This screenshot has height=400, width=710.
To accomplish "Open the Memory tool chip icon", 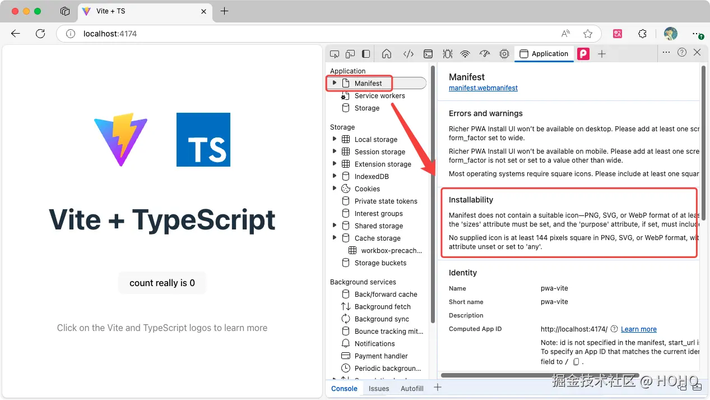I will (x=504, y=54).
